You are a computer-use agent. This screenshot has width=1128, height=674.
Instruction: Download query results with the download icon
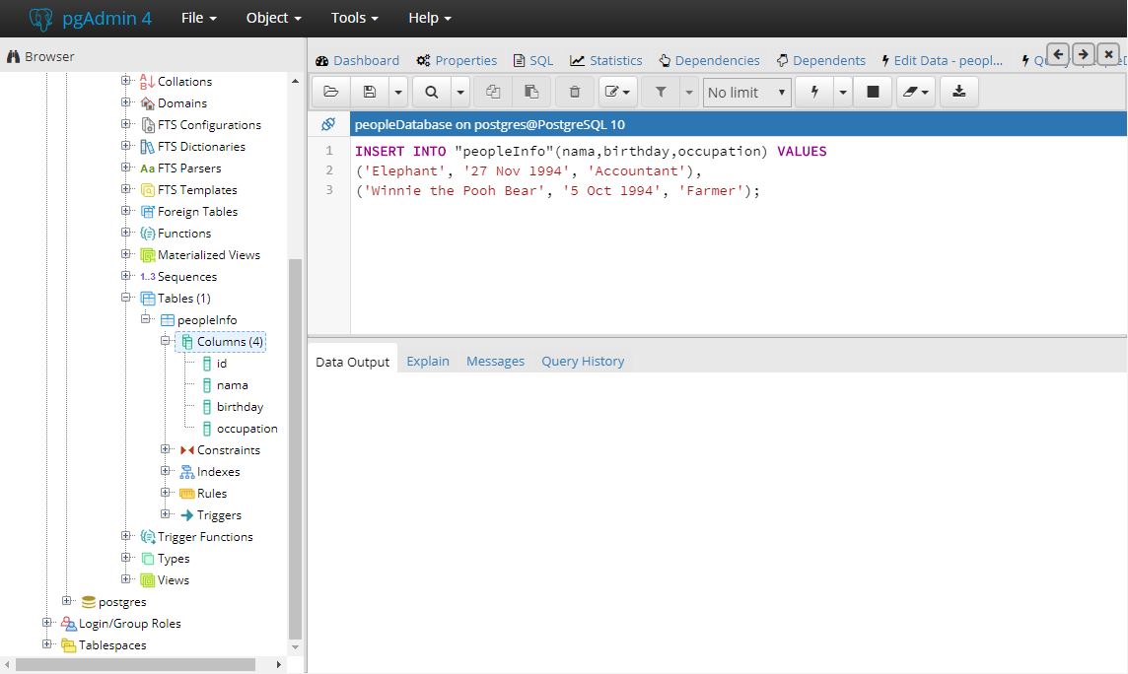coord(958,91)
